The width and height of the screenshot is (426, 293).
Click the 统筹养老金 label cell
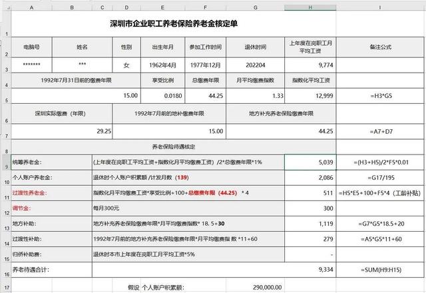click(x=52, y=162)
